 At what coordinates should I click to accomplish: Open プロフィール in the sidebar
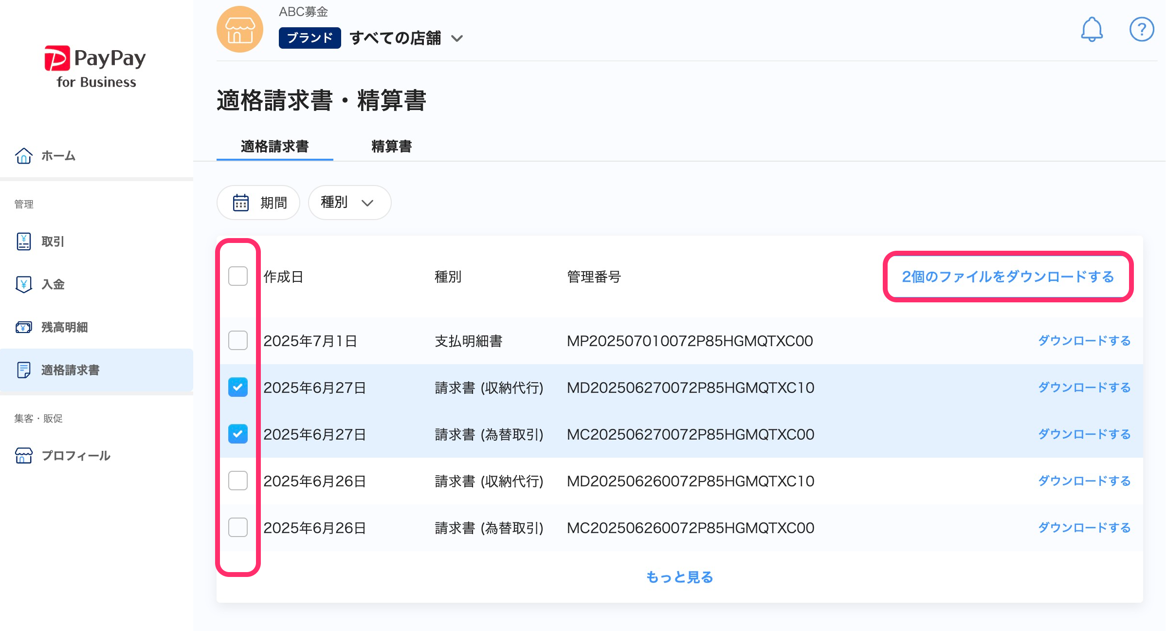tap(96, 456)
